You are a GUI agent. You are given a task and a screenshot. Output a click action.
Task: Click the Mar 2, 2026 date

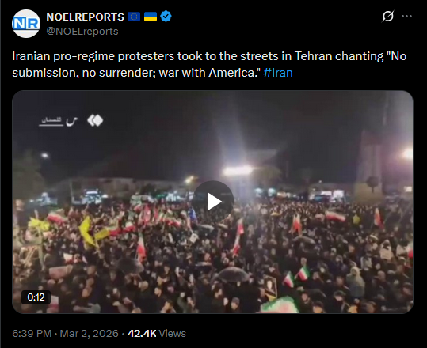(89, 333)
